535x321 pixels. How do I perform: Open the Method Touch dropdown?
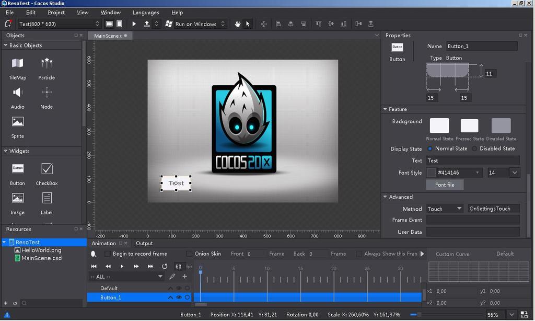(445, 209)
